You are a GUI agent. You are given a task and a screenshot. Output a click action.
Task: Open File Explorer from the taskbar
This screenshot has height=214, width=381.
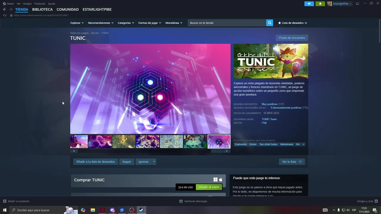tap(93, 210)
